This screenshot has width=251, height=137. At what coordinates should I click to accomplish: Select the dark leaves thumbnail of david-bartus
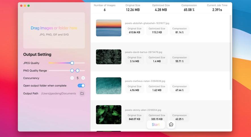(109, 57)
